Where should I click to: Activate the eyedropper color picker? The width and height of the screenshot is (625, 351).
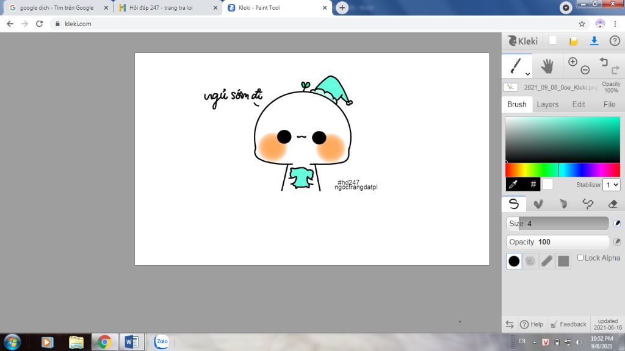click(x=513, y=184)
